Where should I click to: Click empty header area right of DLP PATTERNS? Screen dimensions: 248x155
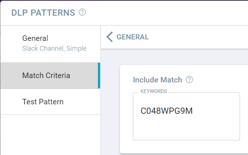click(166, 13)
